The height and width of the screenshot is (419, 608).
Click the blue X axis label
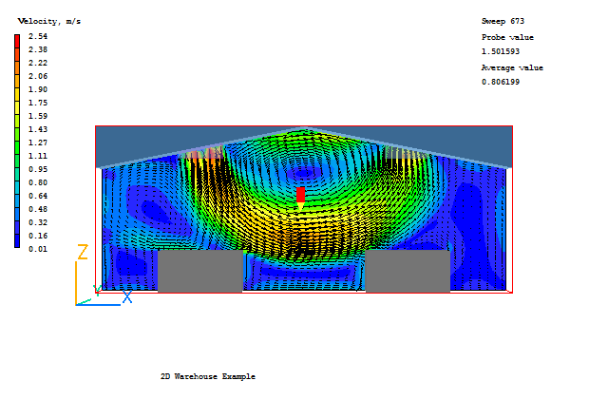pyautogui.click(x=126, y=296)
